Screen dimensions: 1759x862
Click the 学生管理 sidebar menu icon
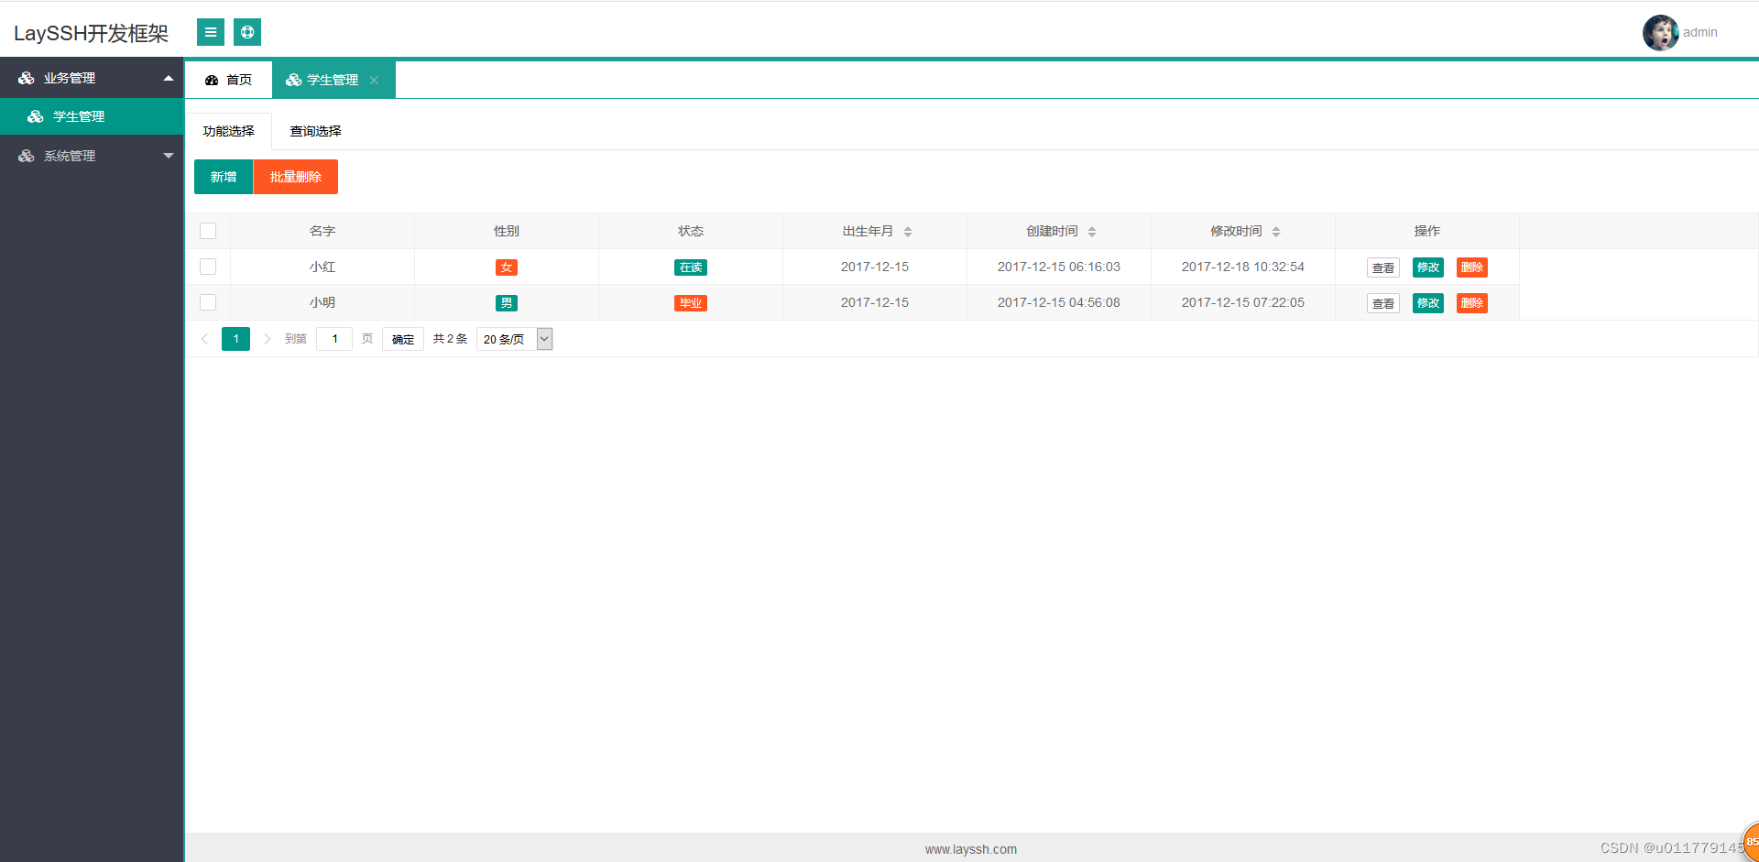[x=35, y=116]
